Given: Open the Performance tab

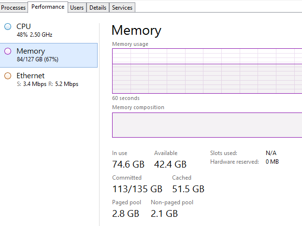Looking at the screenshot, I should point(48,7).
